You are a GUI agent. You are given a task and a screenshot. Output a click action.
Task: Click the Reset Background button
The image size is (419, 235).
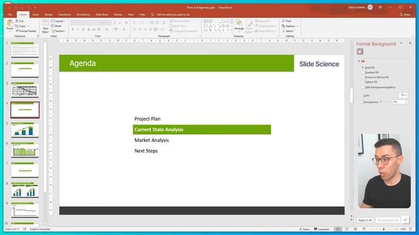[388, 220]
